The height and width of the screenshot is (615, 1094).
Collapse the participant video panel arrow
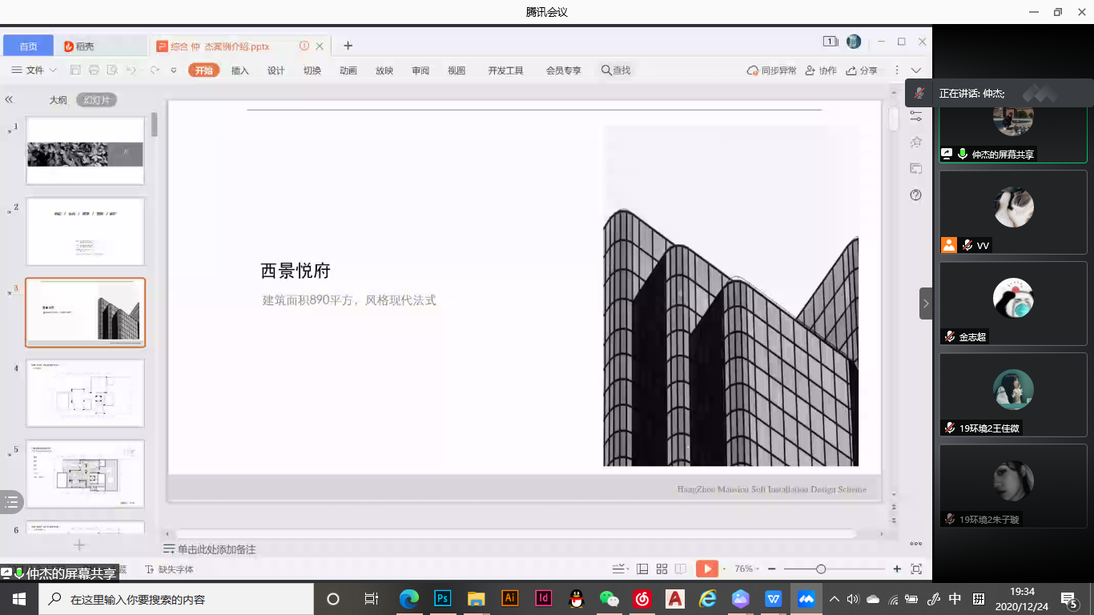926,303
